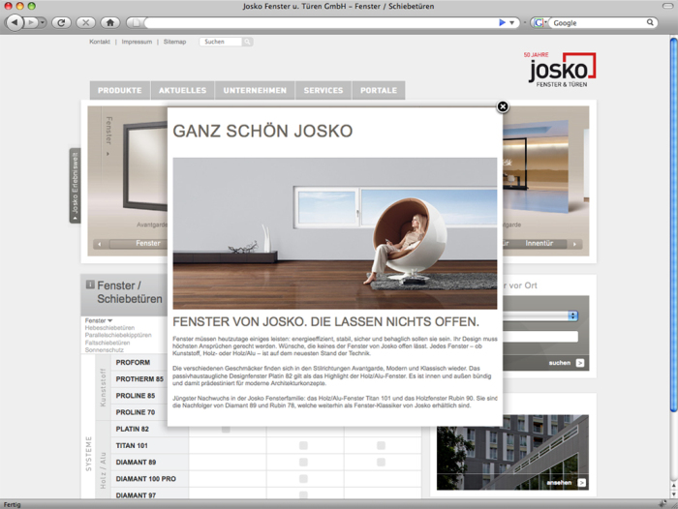Open the PRODUKTE menu tab
Viewport: 678px width, 509px height.
point(120,90)
